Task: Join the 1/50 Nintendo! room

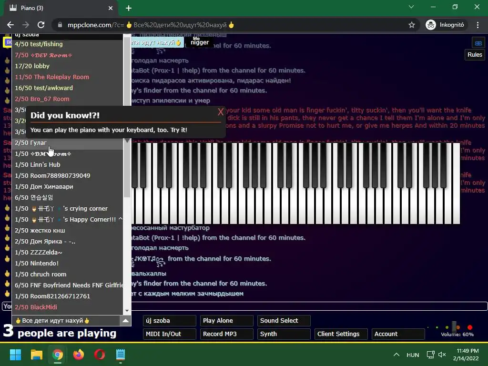Action: pyautogui.click(x=68, y=263)
